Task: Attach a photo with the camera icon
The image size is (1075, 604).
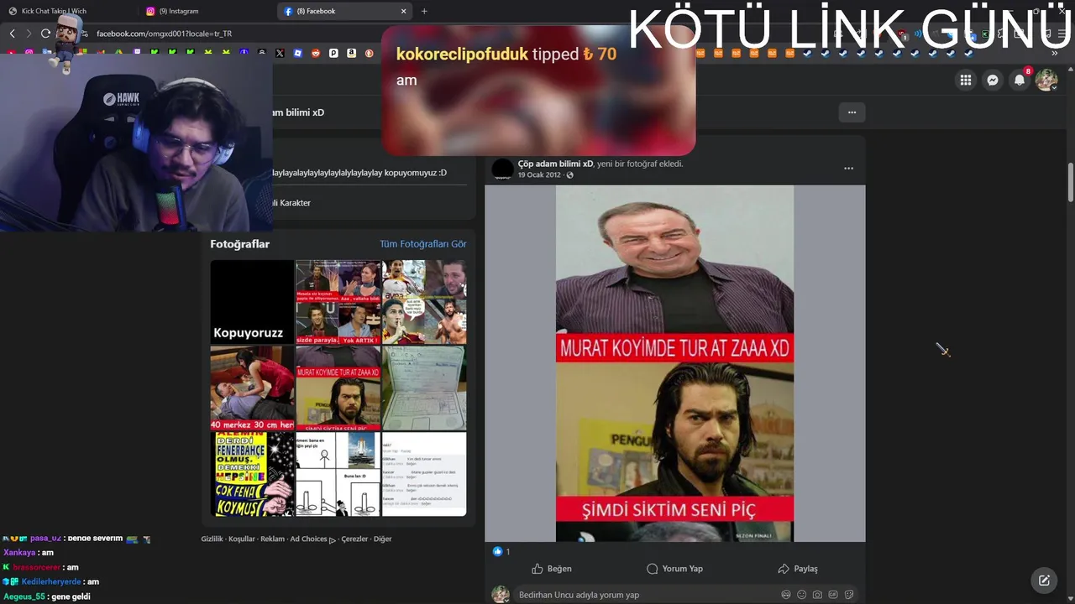Action: [x=817, y=595]
